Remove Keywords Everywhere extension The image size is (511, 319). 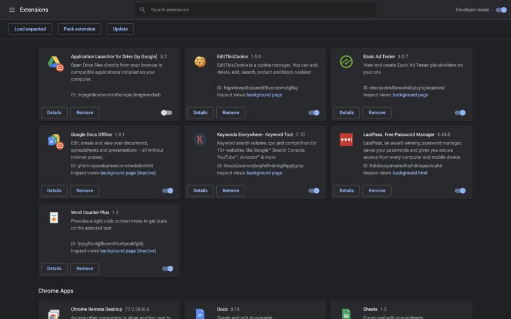click(x=231, y=190)
